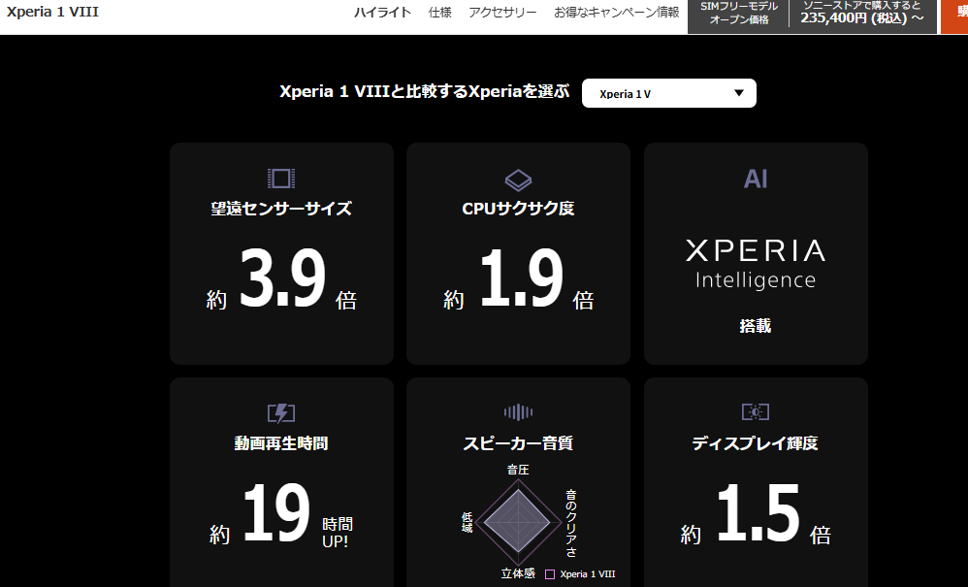968x587 pixels.
Task: Click the 望遠センサーサイズ heading
Action: (281, 209)
